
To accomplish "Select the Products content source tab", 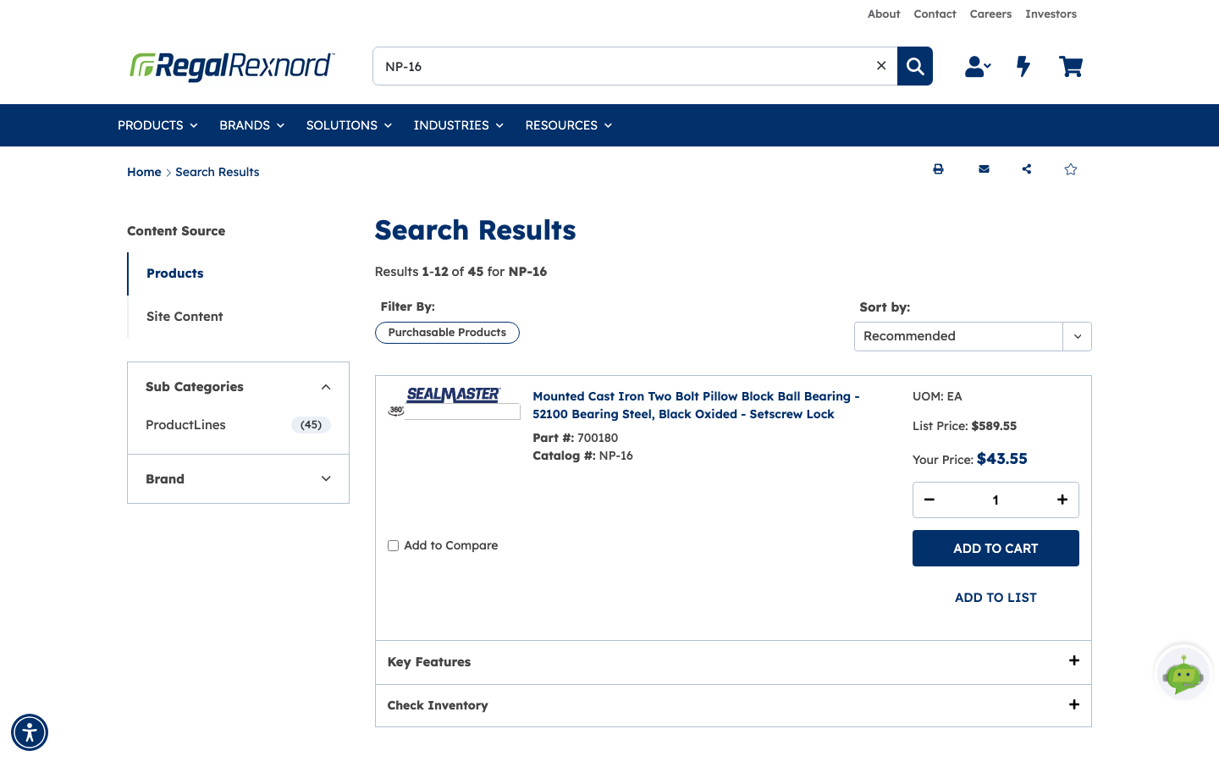I will pos(175,273).
